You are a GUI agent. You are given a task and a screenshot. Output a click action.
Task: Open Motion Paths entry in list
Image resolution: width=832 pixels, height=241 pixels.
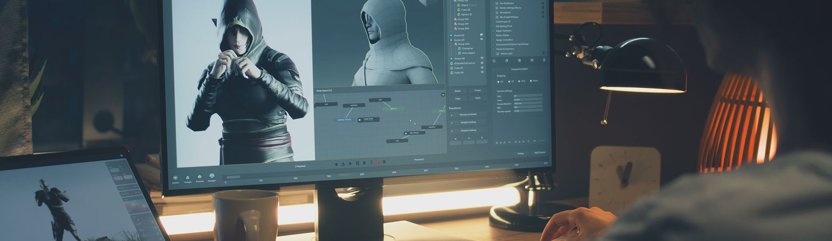click(x=503, y=35)
